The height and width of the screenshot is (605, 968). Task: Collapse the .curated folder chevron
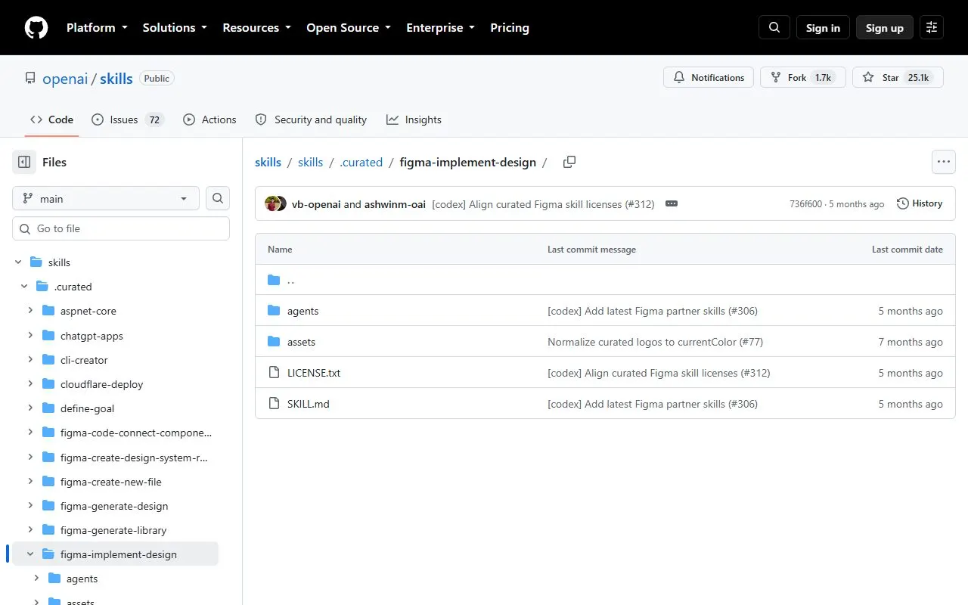tap(24, 287)
